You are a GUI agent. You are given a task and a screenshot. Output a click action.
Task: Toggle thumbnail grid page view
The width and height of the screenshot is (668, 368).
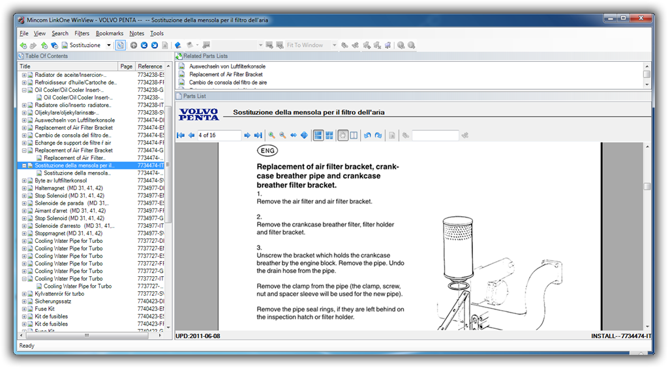(x=329, y=135)
